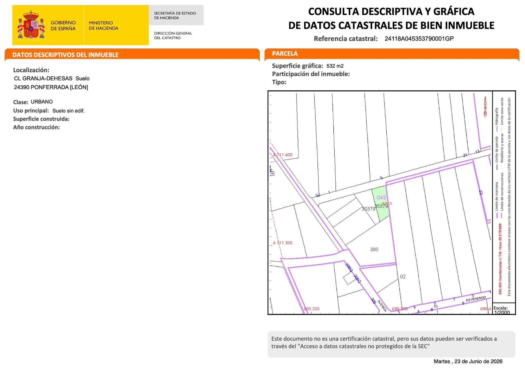Click the "Superficie gráfica:" label
Screen dimensions: 525x370
tap(297, 66)
